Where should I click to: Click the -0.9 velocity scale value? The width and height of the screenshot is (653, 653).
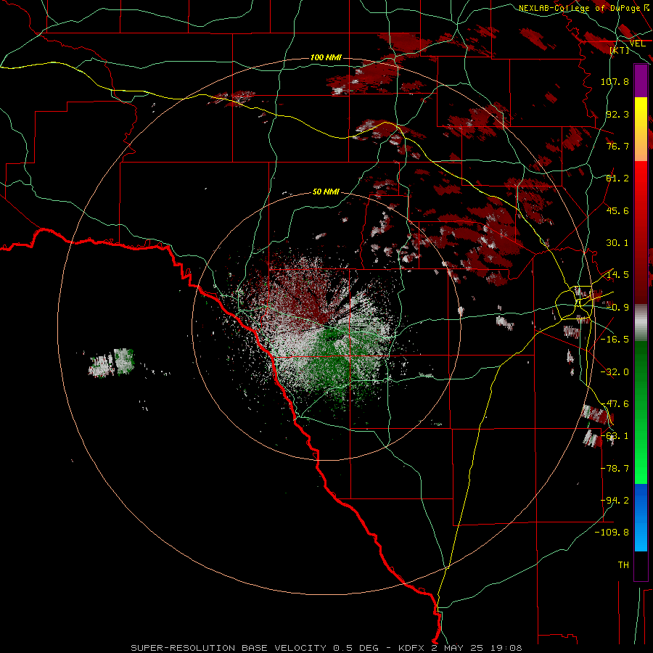(x=617, y=308)
